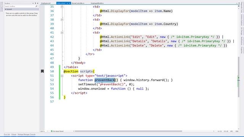This screenshot has width=244, height=137.
Task: Open the first document tab at the left
Action: coord(46,3)
